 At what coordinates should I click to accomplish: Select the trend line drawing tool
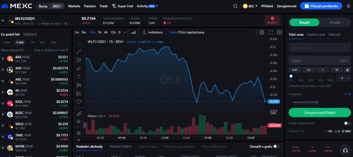(79, 52)
